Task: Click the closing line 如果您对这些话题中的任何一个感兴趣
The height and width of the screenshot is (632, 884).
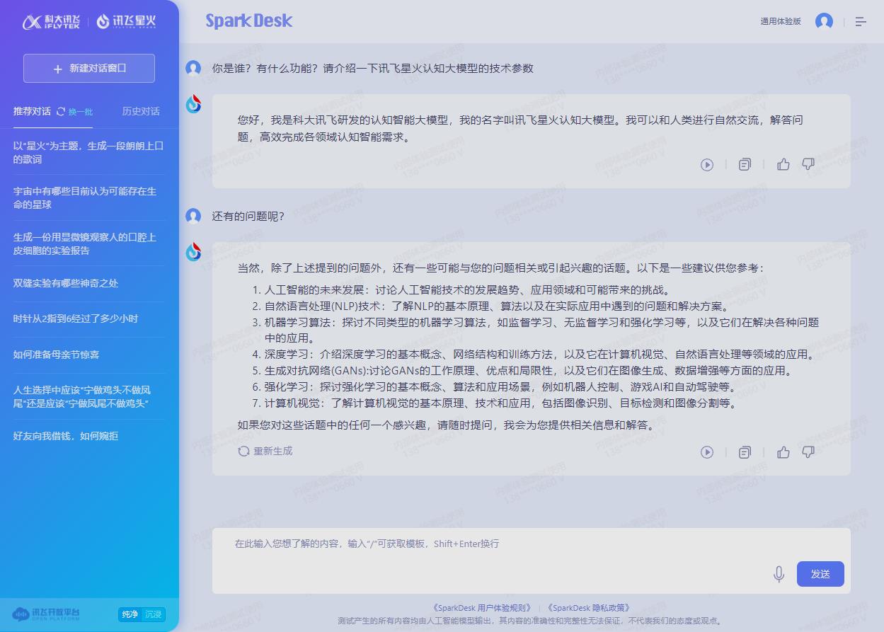Action: point(447,426)
